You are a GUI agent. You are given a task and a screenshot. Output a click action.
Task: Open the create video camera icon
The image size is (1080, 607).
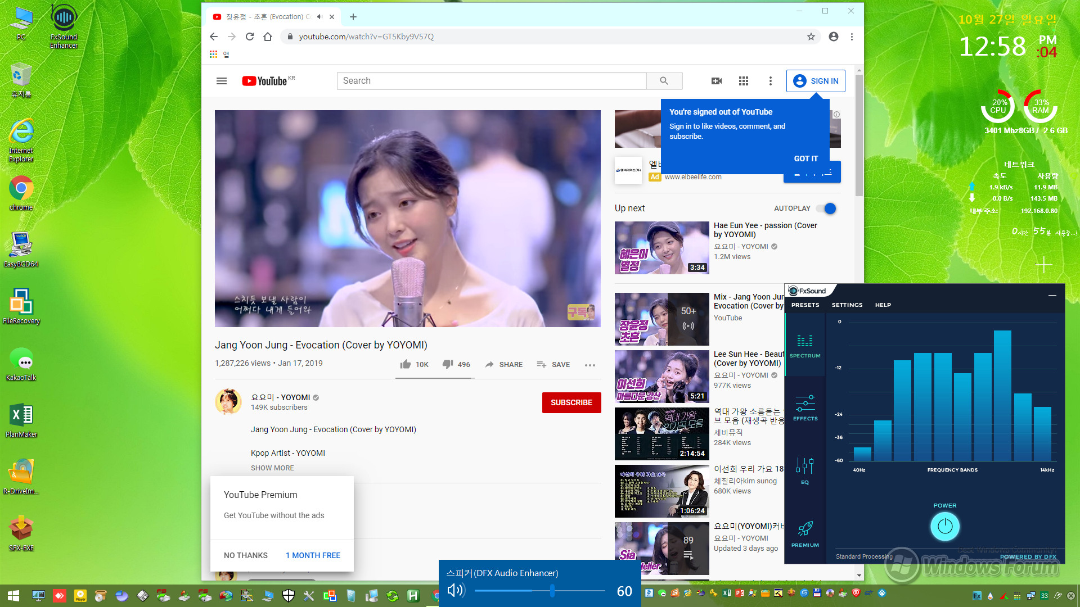pyautogui.click(x=717, y=81)
